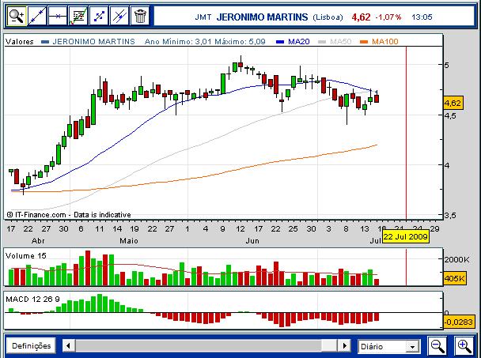This screenshot has height=358, width=481.
Task: Click the zoom in magnifier button
Action: coord(464,346)
